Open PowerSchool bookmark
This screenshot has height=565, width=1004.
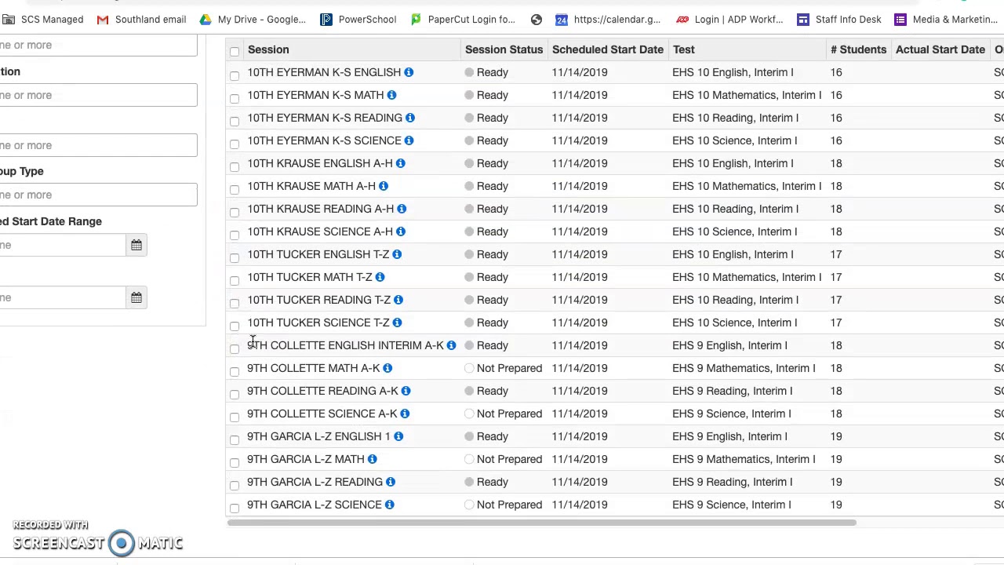pyautogui.click(x=358, y=19)
